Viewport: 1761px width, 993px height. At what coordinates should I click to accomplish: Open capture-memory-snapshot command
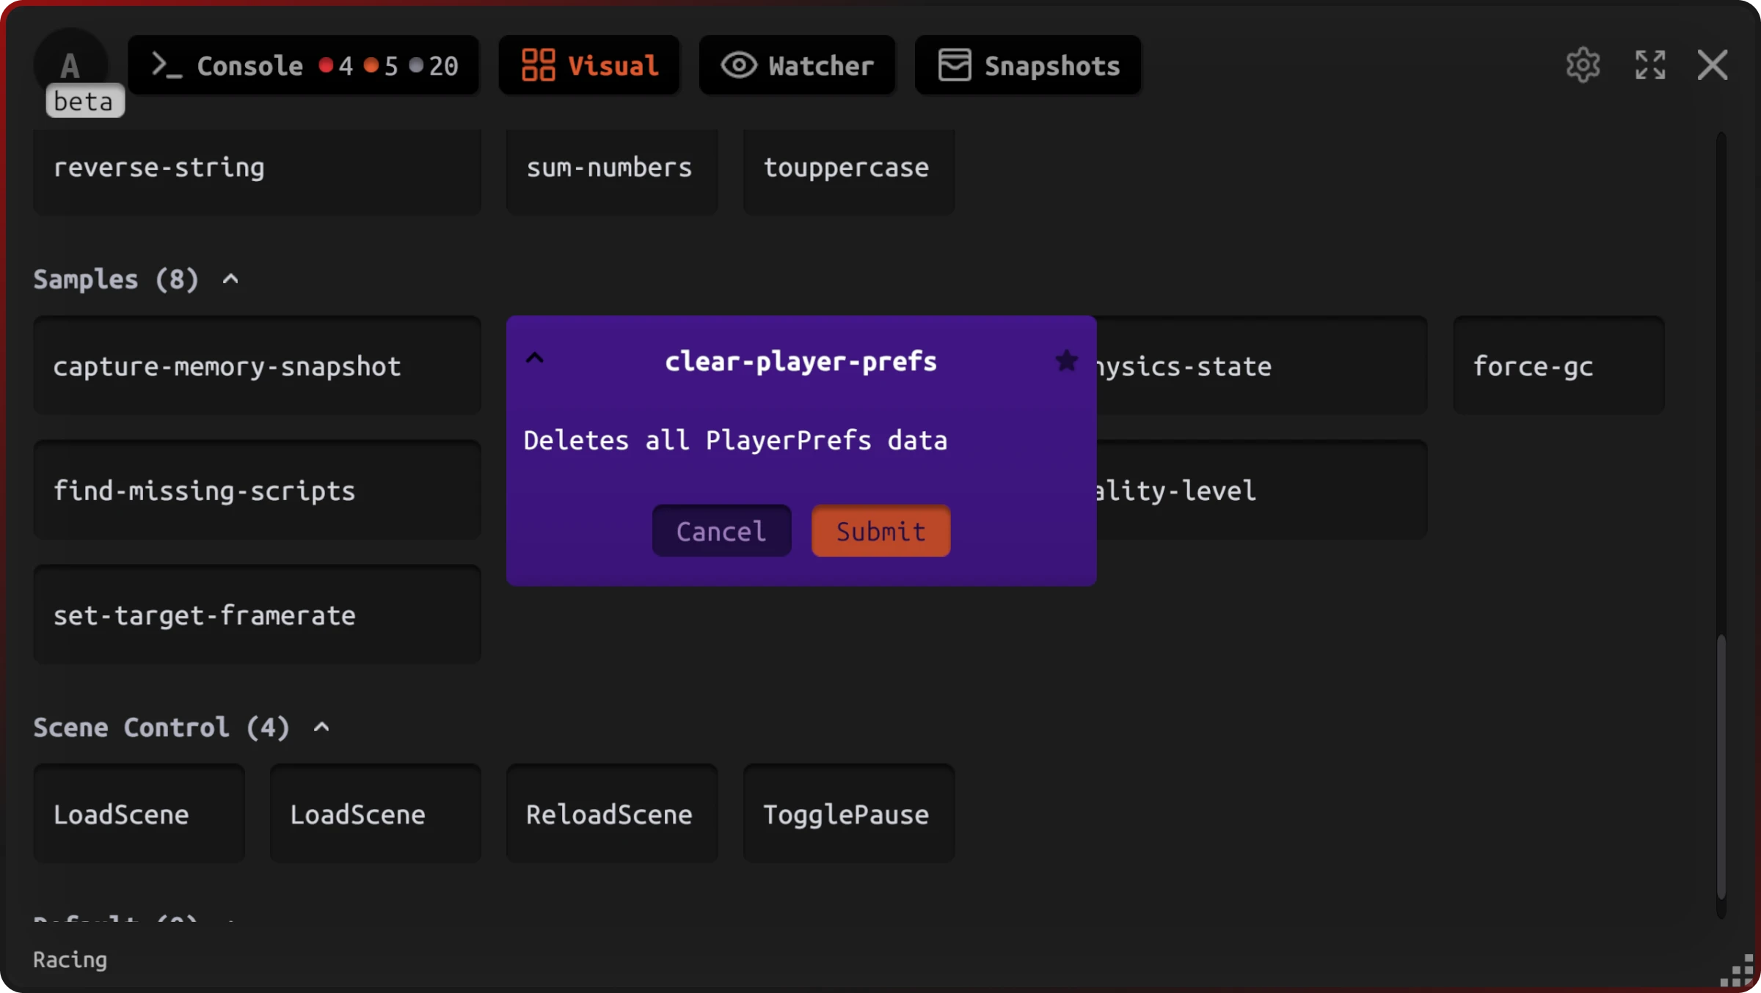(x=257, y=365)
